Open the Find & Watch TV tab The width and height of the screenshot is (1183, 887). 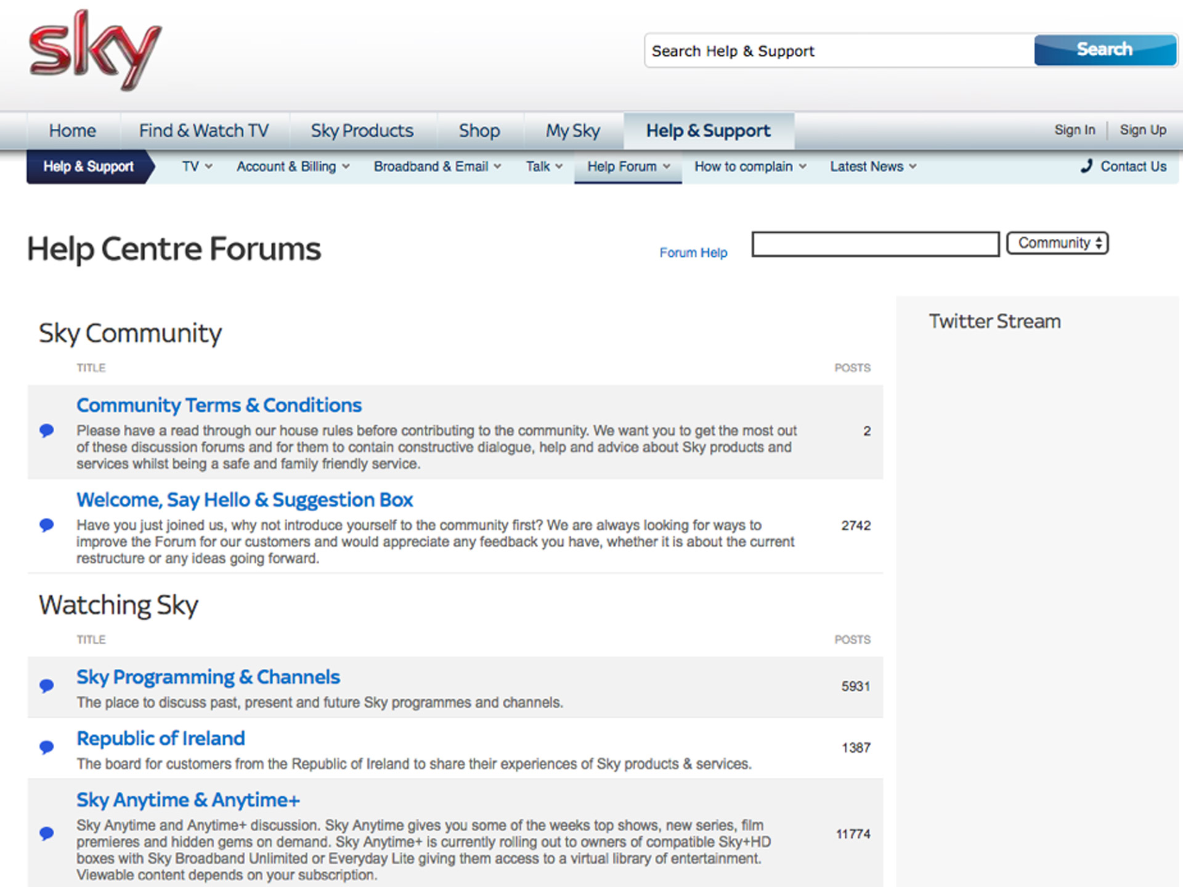pyautogui.click(x=204, y=131)
